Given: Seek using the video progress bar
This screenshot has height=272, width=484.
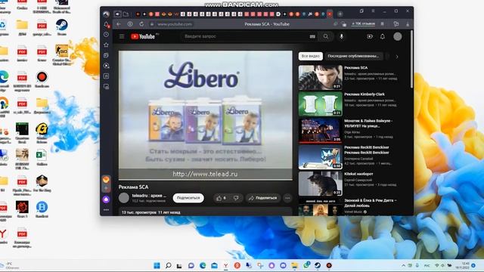Looking at the screenshot, I should [205, 179].
